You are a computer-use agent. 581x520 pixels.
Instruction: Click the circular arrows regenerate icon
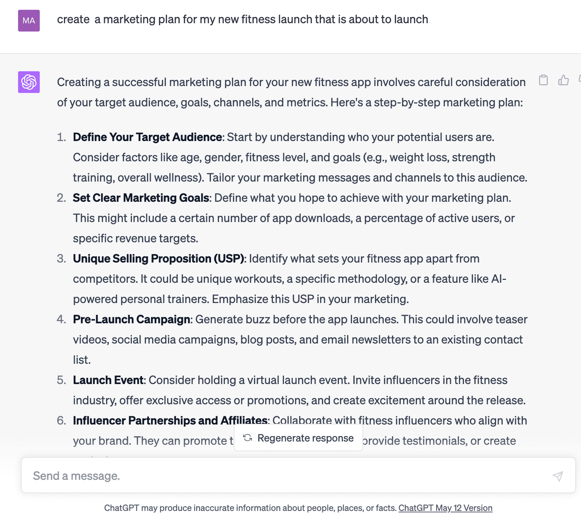tap(248, 438)
